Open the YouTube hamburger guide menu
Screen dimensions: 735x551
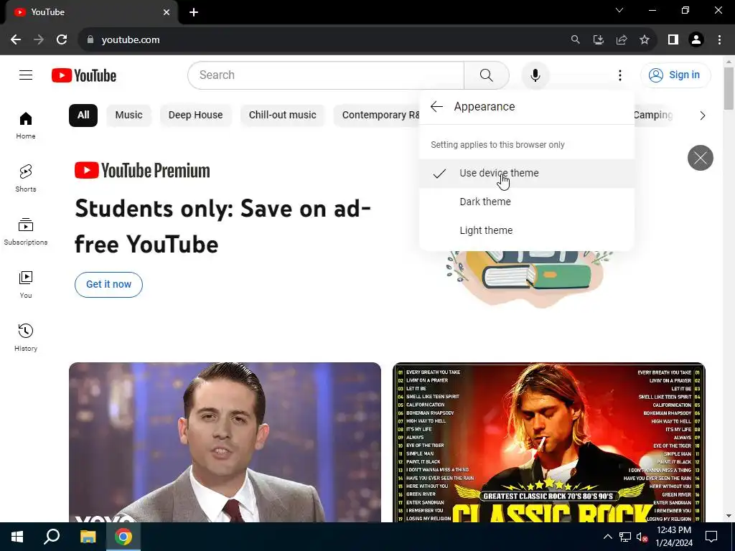(x=26, y=75)
